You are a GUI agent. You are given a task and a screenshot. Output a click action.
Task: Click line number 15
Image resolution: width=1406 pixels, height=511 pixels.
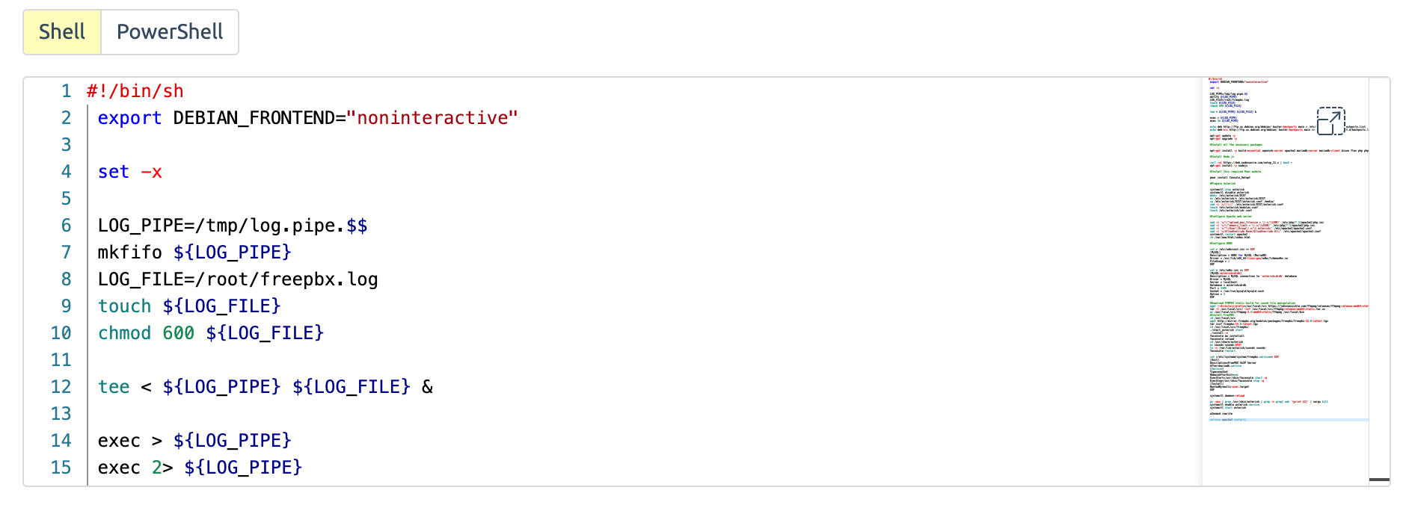(x=61, y=468)
